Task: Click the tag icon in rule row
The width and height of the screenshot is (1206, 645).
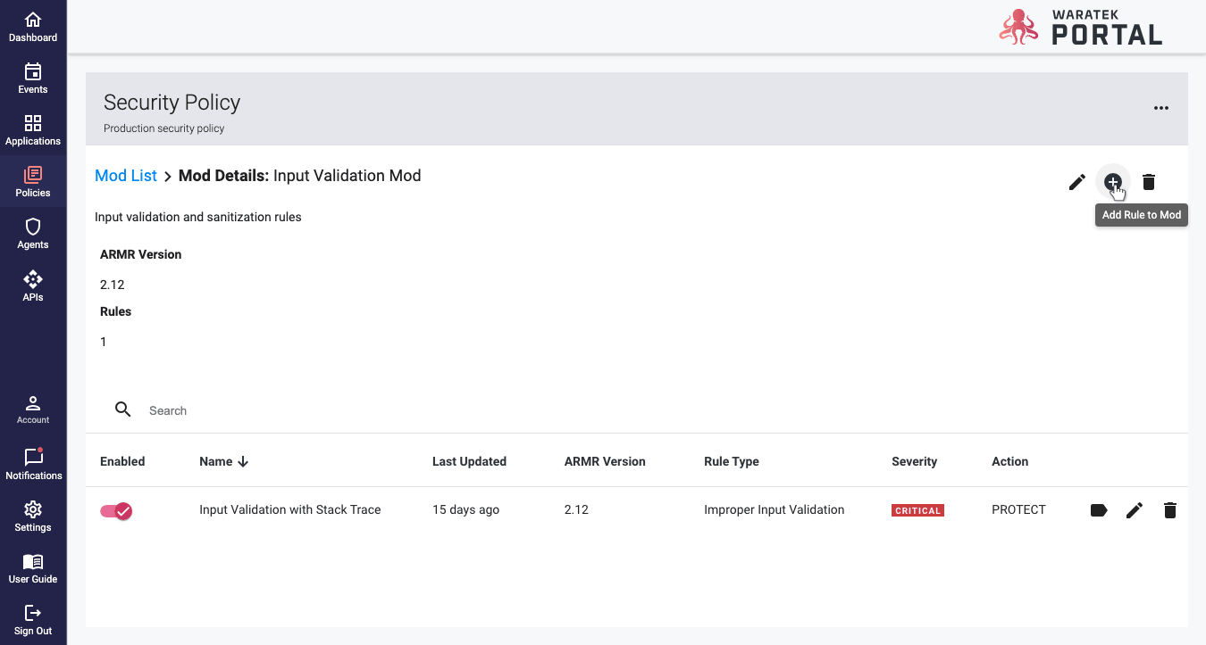Action: [x=1099, y=510]
